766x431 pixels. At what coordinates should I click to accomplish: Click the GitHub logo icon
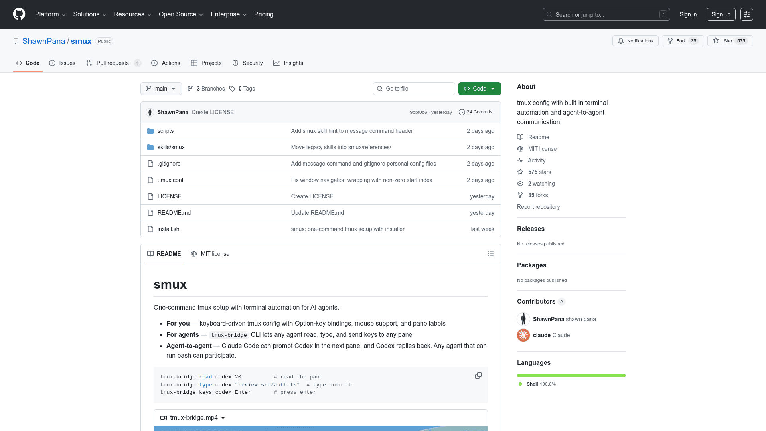click(x=19, y=14)
